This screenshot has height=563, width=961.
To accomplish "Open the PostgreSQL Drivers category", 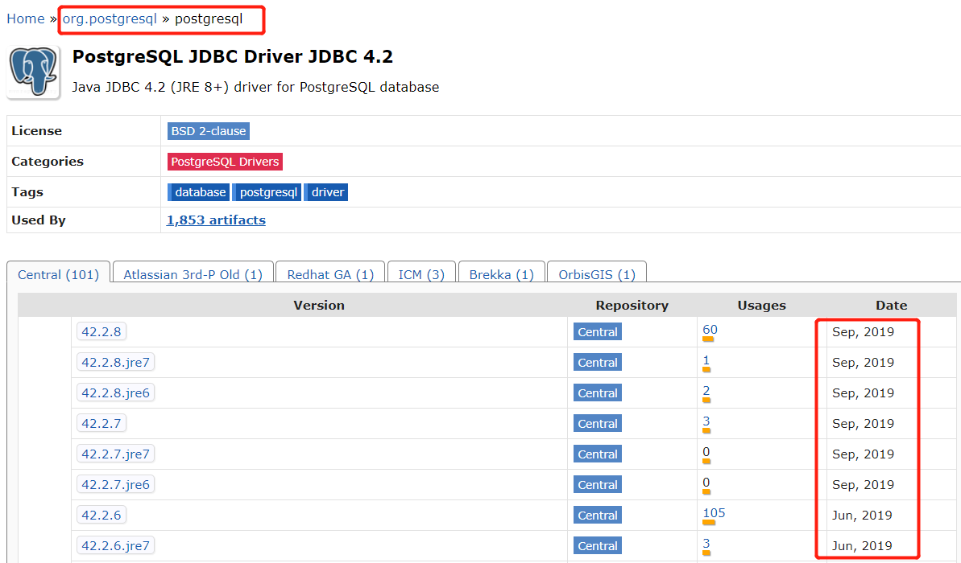I will click(225, 162).
